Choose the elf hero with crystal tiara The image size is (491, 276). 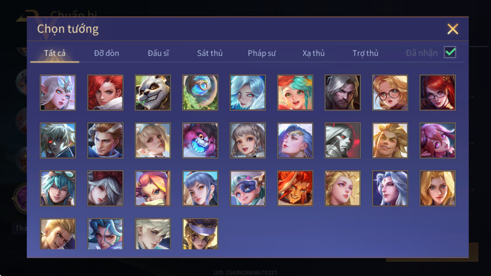(58, 93)
